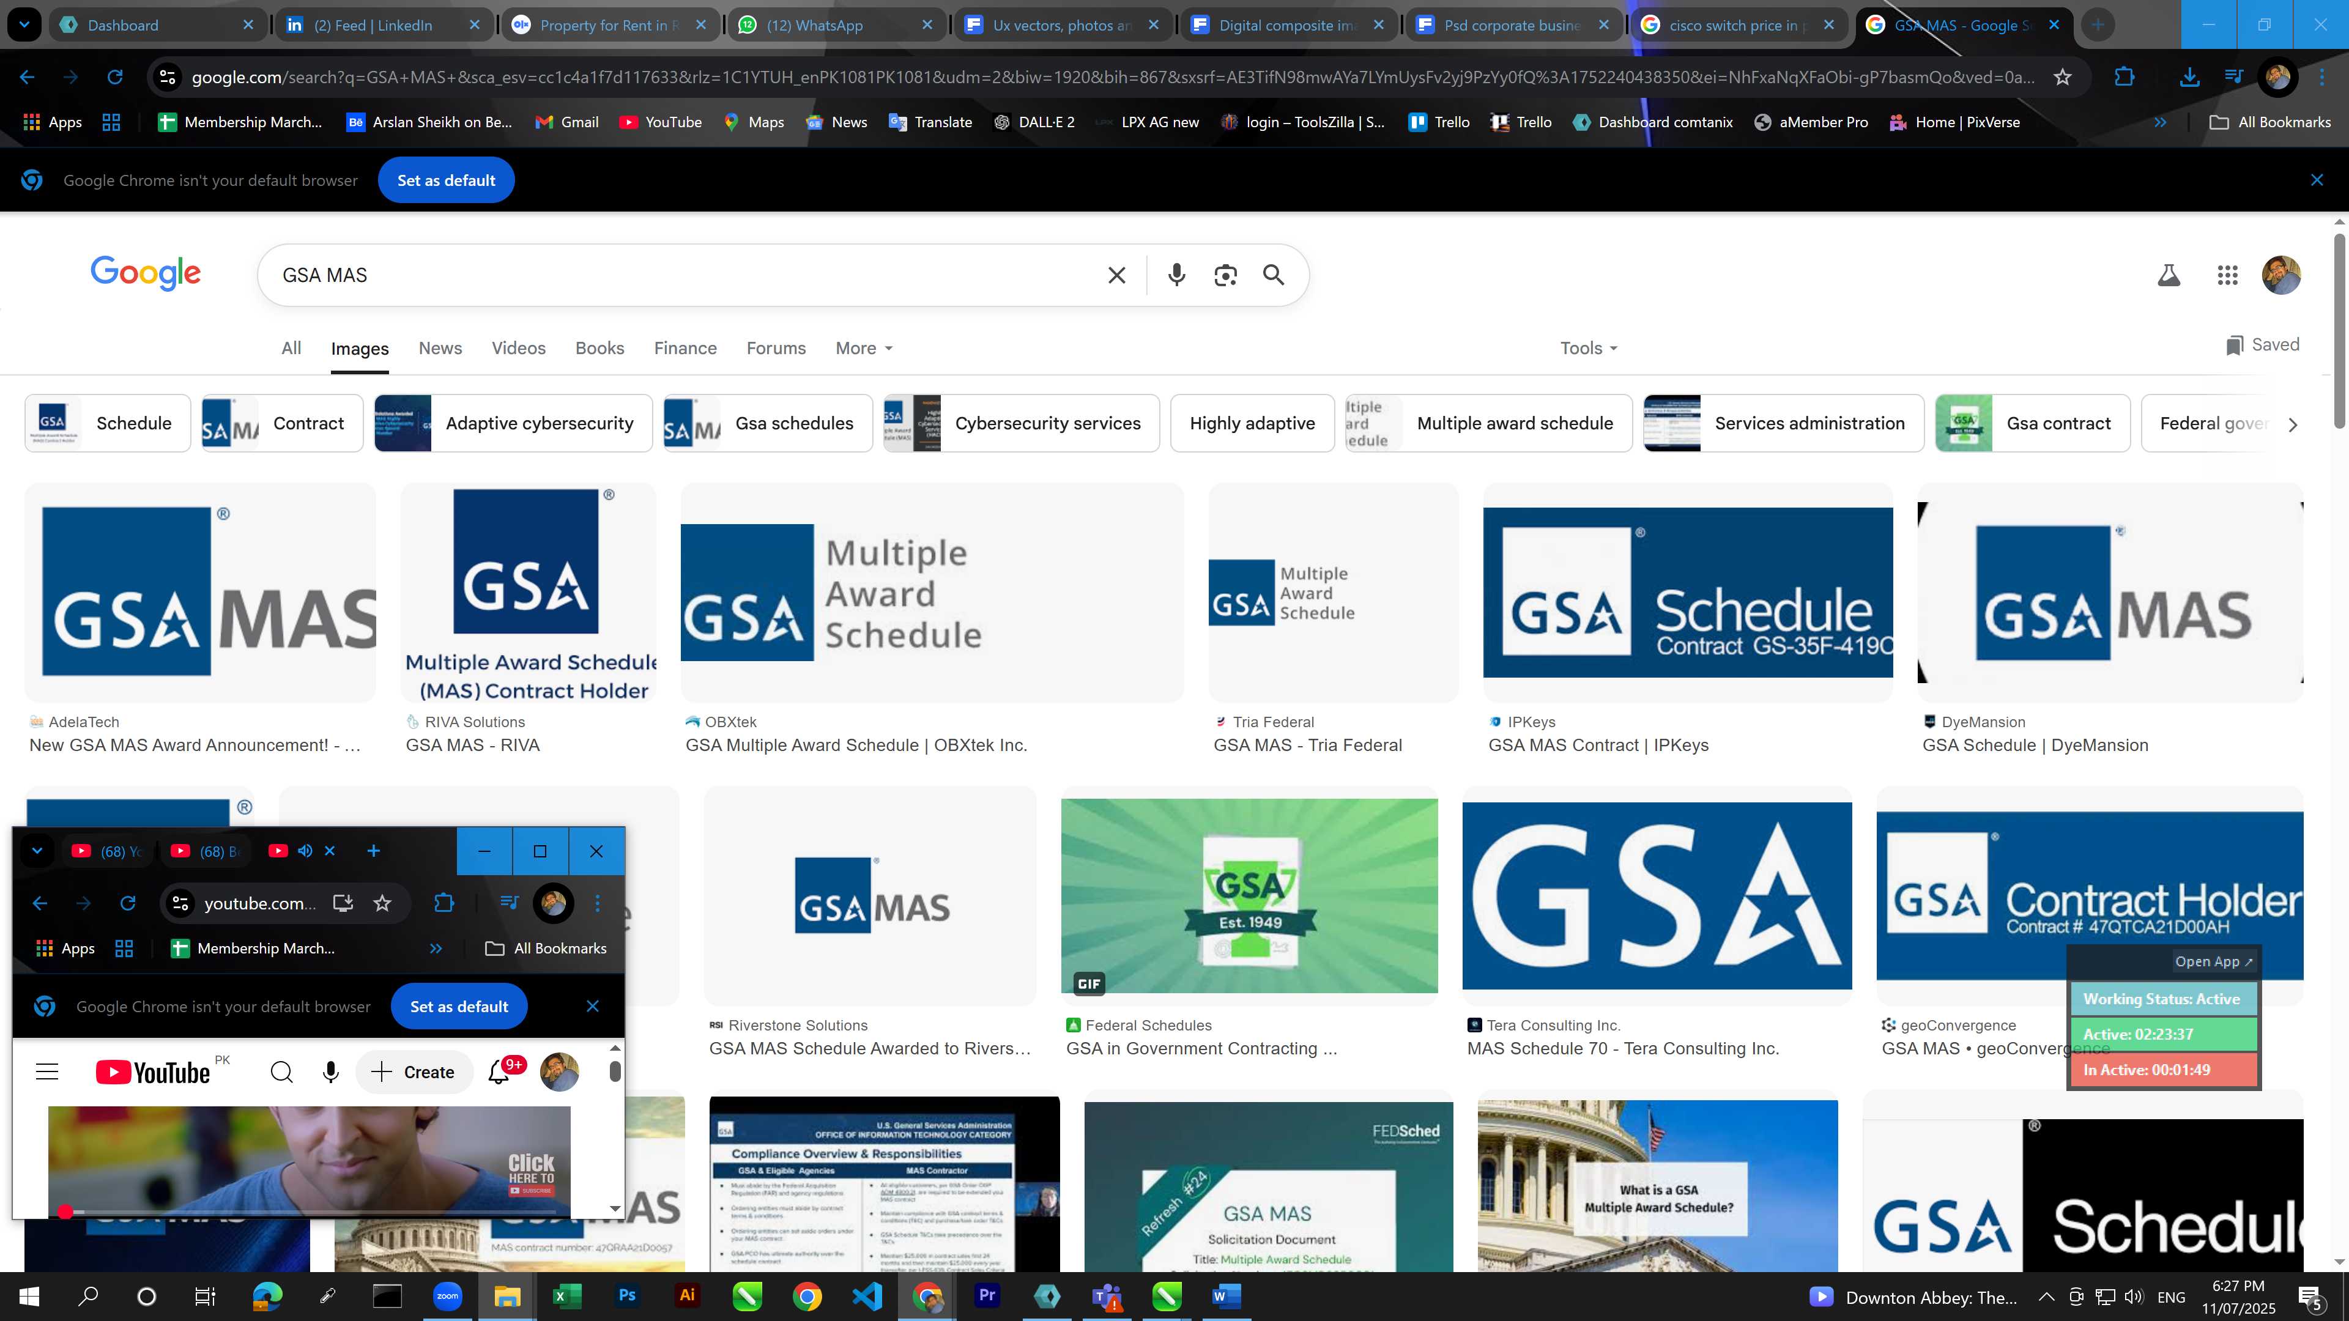Switch to the Forums results tab
Image resolution: width=2349 pixels, height=1321 pixels.
coord(776,348)
